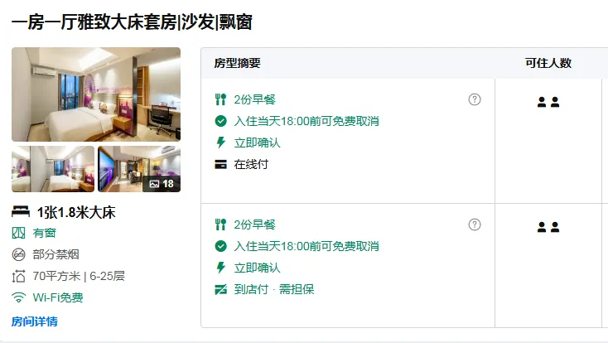Click second offer's 立即确认 label
The width and height of the screenshot is (608, 343).
click(257, 268)
